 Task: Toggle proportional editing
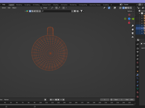pyautogui.click(x=64, y=8)
